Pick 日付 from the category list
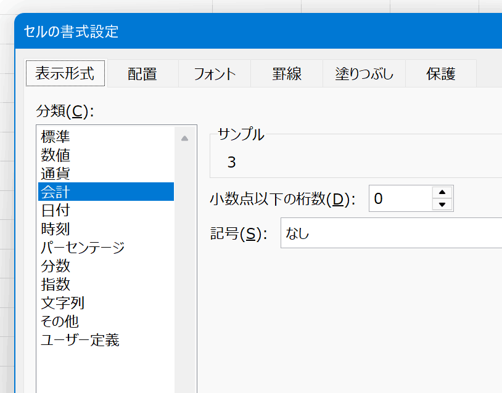Viewport: 502px width, 393px height. 56,210
